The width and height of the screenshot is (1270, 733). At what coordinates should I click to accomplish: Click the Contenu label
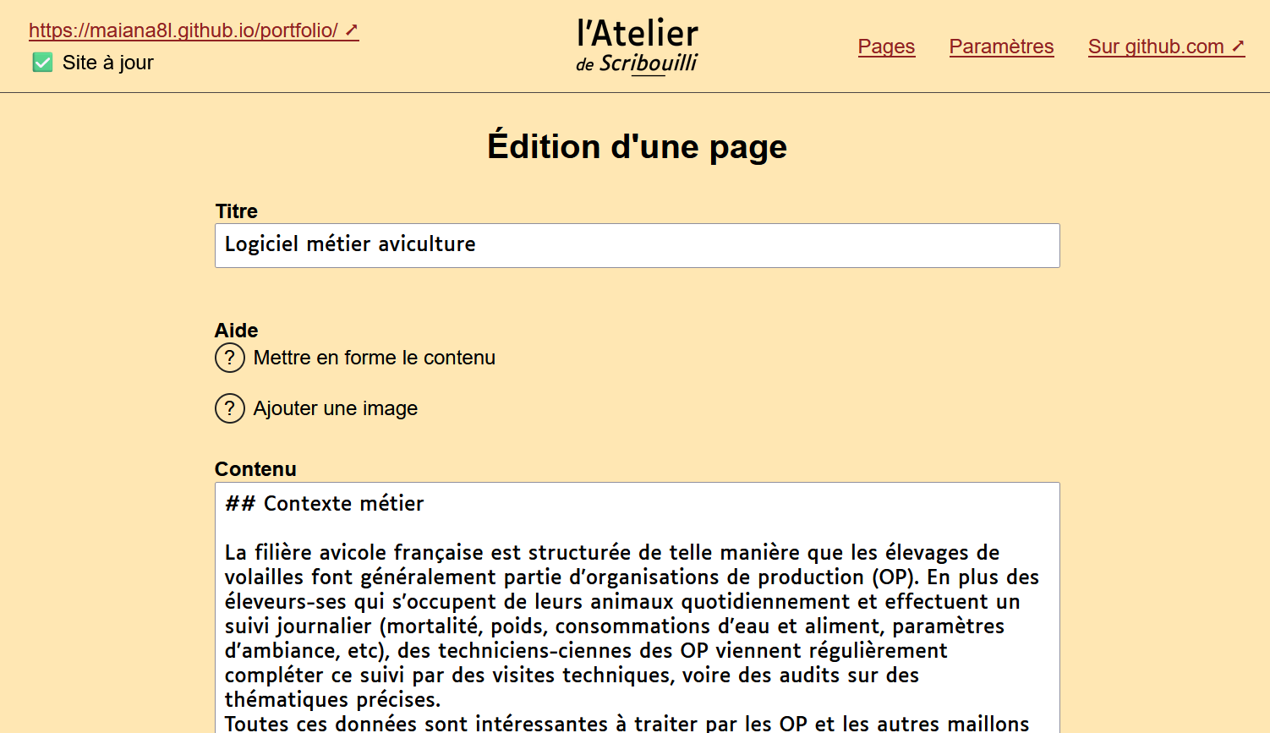point(255,469)
